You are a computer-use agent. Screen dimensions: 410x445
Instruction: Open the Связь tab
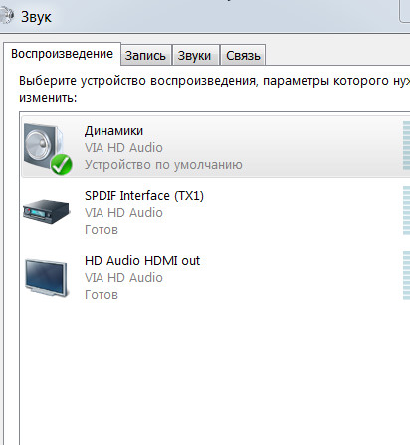coord(243,56)
